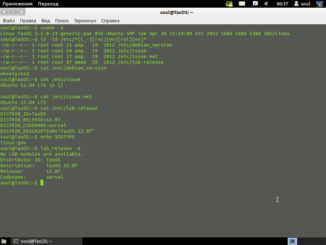Click the Ubuntu 12.04 LTS \n \l line
The height and width of the screenshot is (245, 326).
(x=32, y=85)
